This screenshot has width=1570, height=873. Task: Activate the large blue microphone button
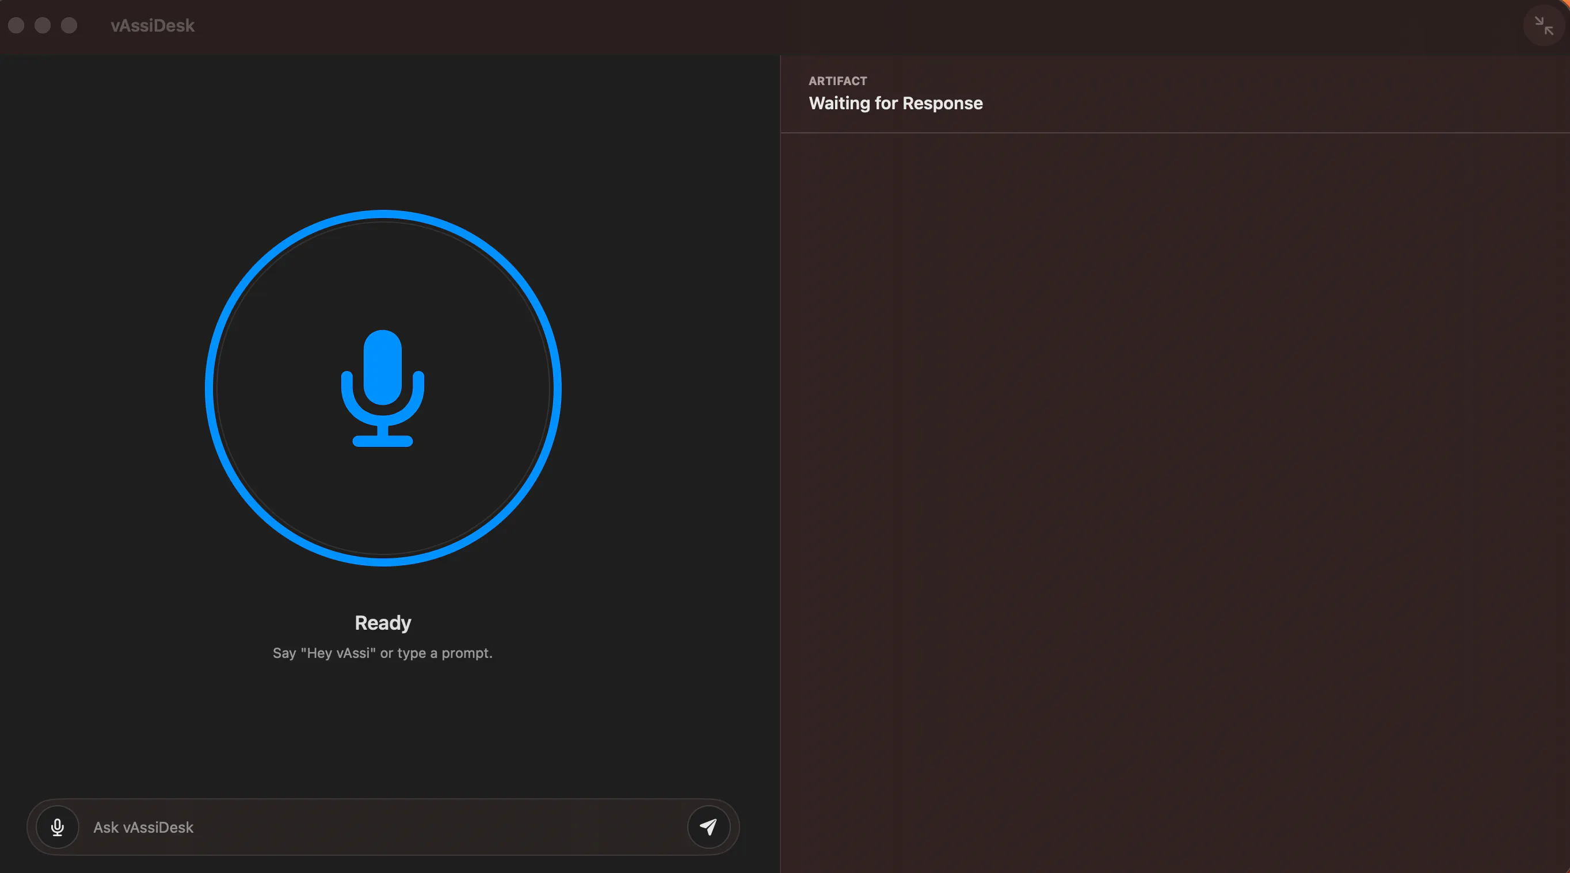(383, 388)
